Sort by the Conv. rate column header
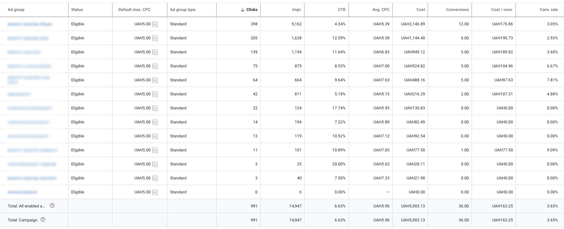The height and width of the screenshot is (229, 564). [548, 10]
